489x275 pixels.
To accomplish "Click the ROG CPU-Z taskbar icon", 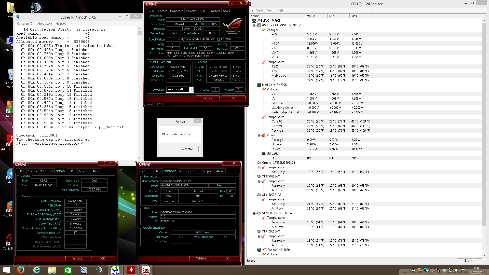I will (x=146, y=270).
